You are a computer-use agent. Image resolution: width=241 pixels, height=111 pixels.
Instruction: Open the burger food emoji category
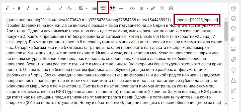pyautogui.click(x=233, y=49)
